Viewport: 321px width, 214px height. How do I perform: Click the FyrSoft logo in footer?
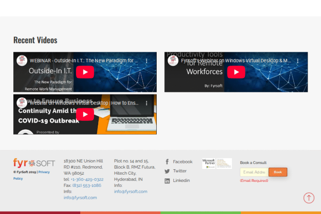pyautogui.click(x=34, y=163)
